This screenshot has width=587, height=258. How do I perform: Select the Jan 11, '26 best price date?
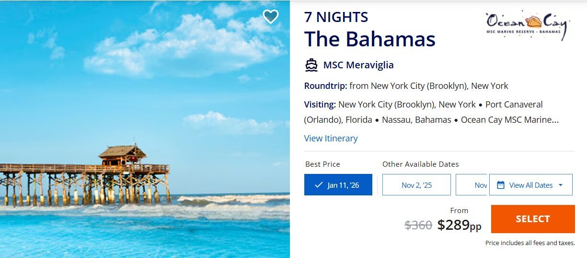click(x=338, y=185)
